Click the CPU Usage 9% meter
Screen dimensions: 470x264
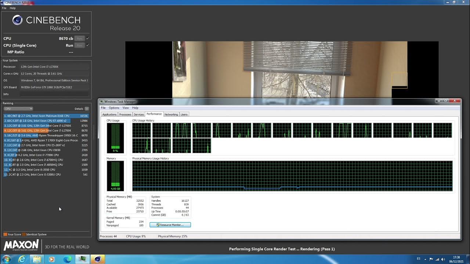[x=115, y=138]
